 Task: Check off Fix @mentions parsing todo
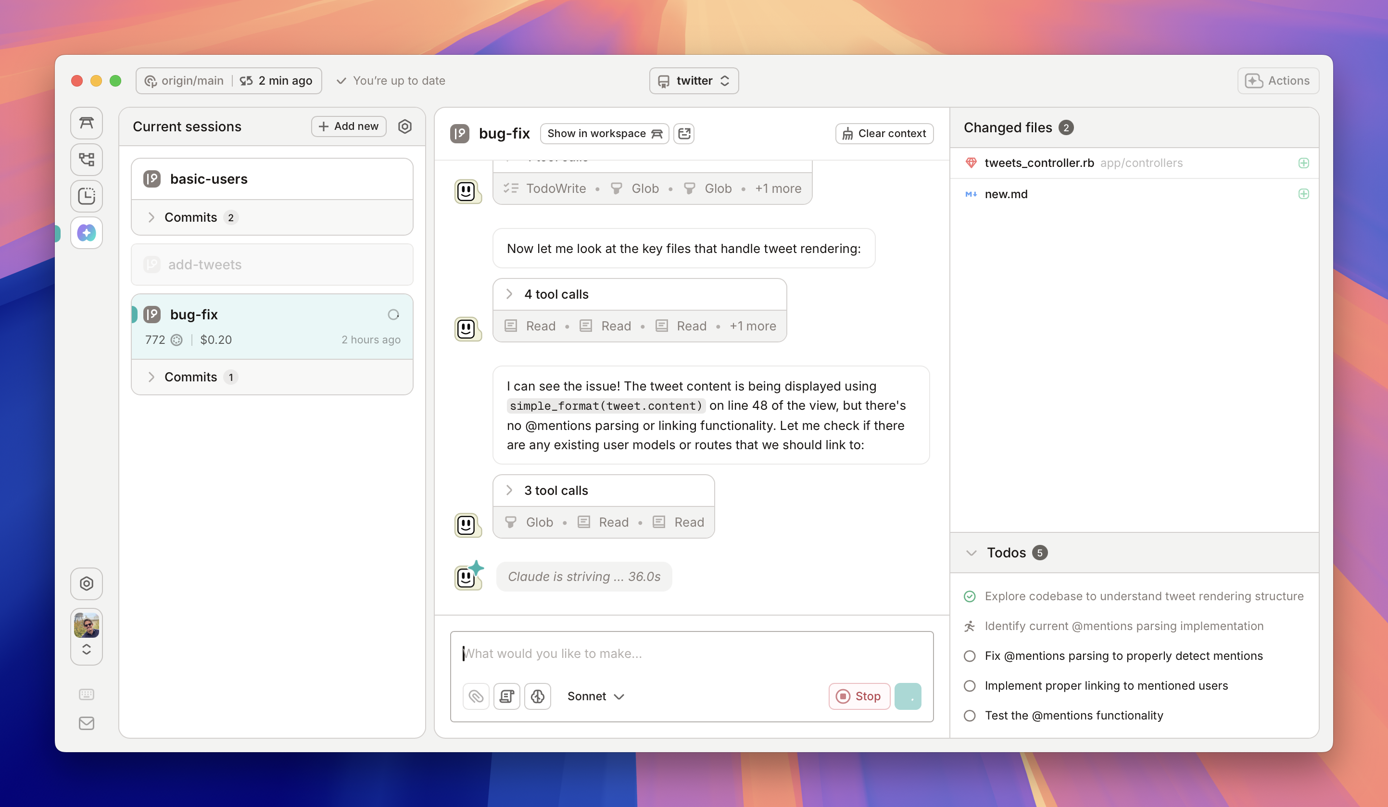coord(970,656)
